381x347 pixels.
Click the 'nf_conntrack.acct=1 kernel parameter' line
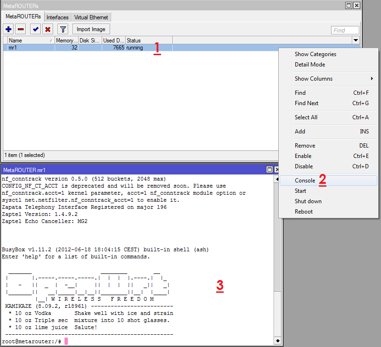(x=124, y=193)
